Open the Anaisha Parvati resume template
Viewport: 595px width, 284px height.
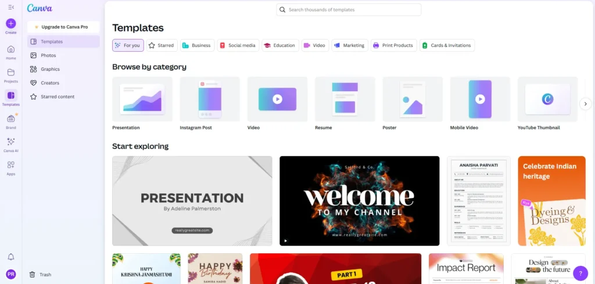tap(479, 201)
